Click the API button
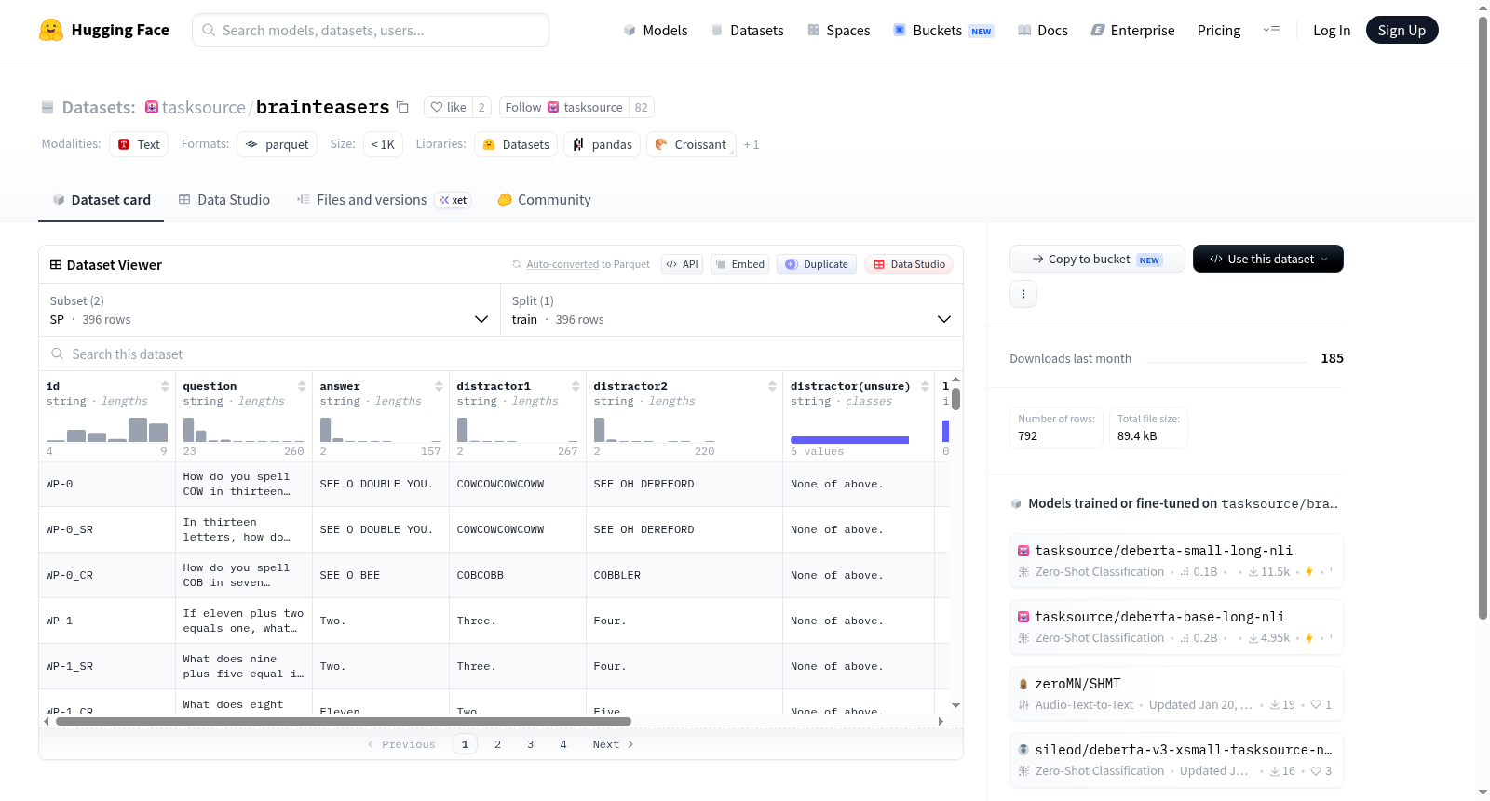The image size is (1490, 801). [x=682, y=264]
